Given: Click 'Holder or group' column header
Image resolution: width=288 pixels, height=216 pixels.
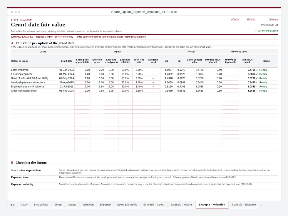Looking at the screenshot, I should (20, 61).
